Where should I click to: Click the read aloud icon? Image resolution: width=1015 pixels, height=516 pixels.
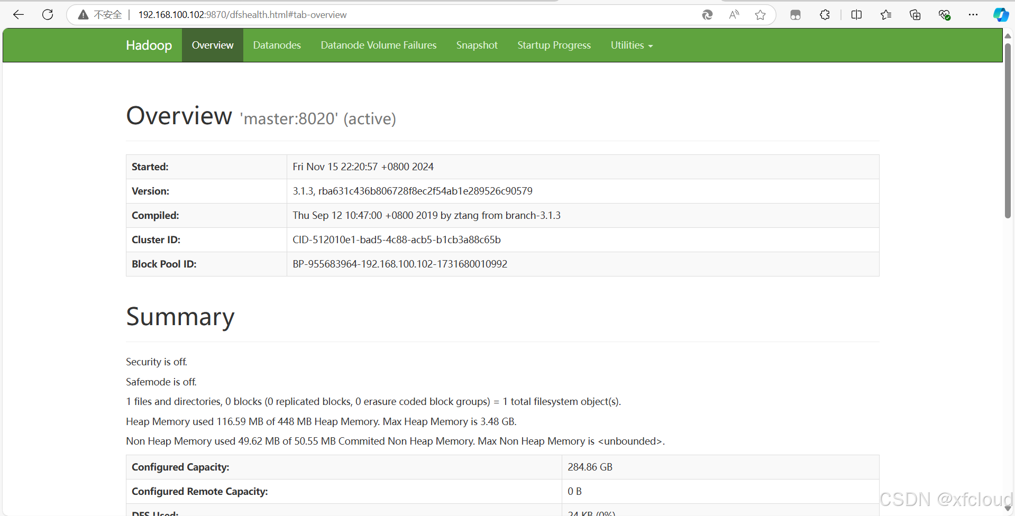(x=734, y=15)
